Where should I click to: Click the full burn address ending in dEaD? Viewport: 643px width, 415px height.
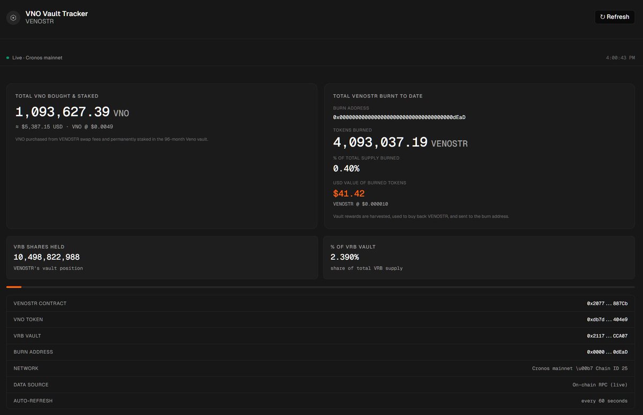click(x=399, y=117)
